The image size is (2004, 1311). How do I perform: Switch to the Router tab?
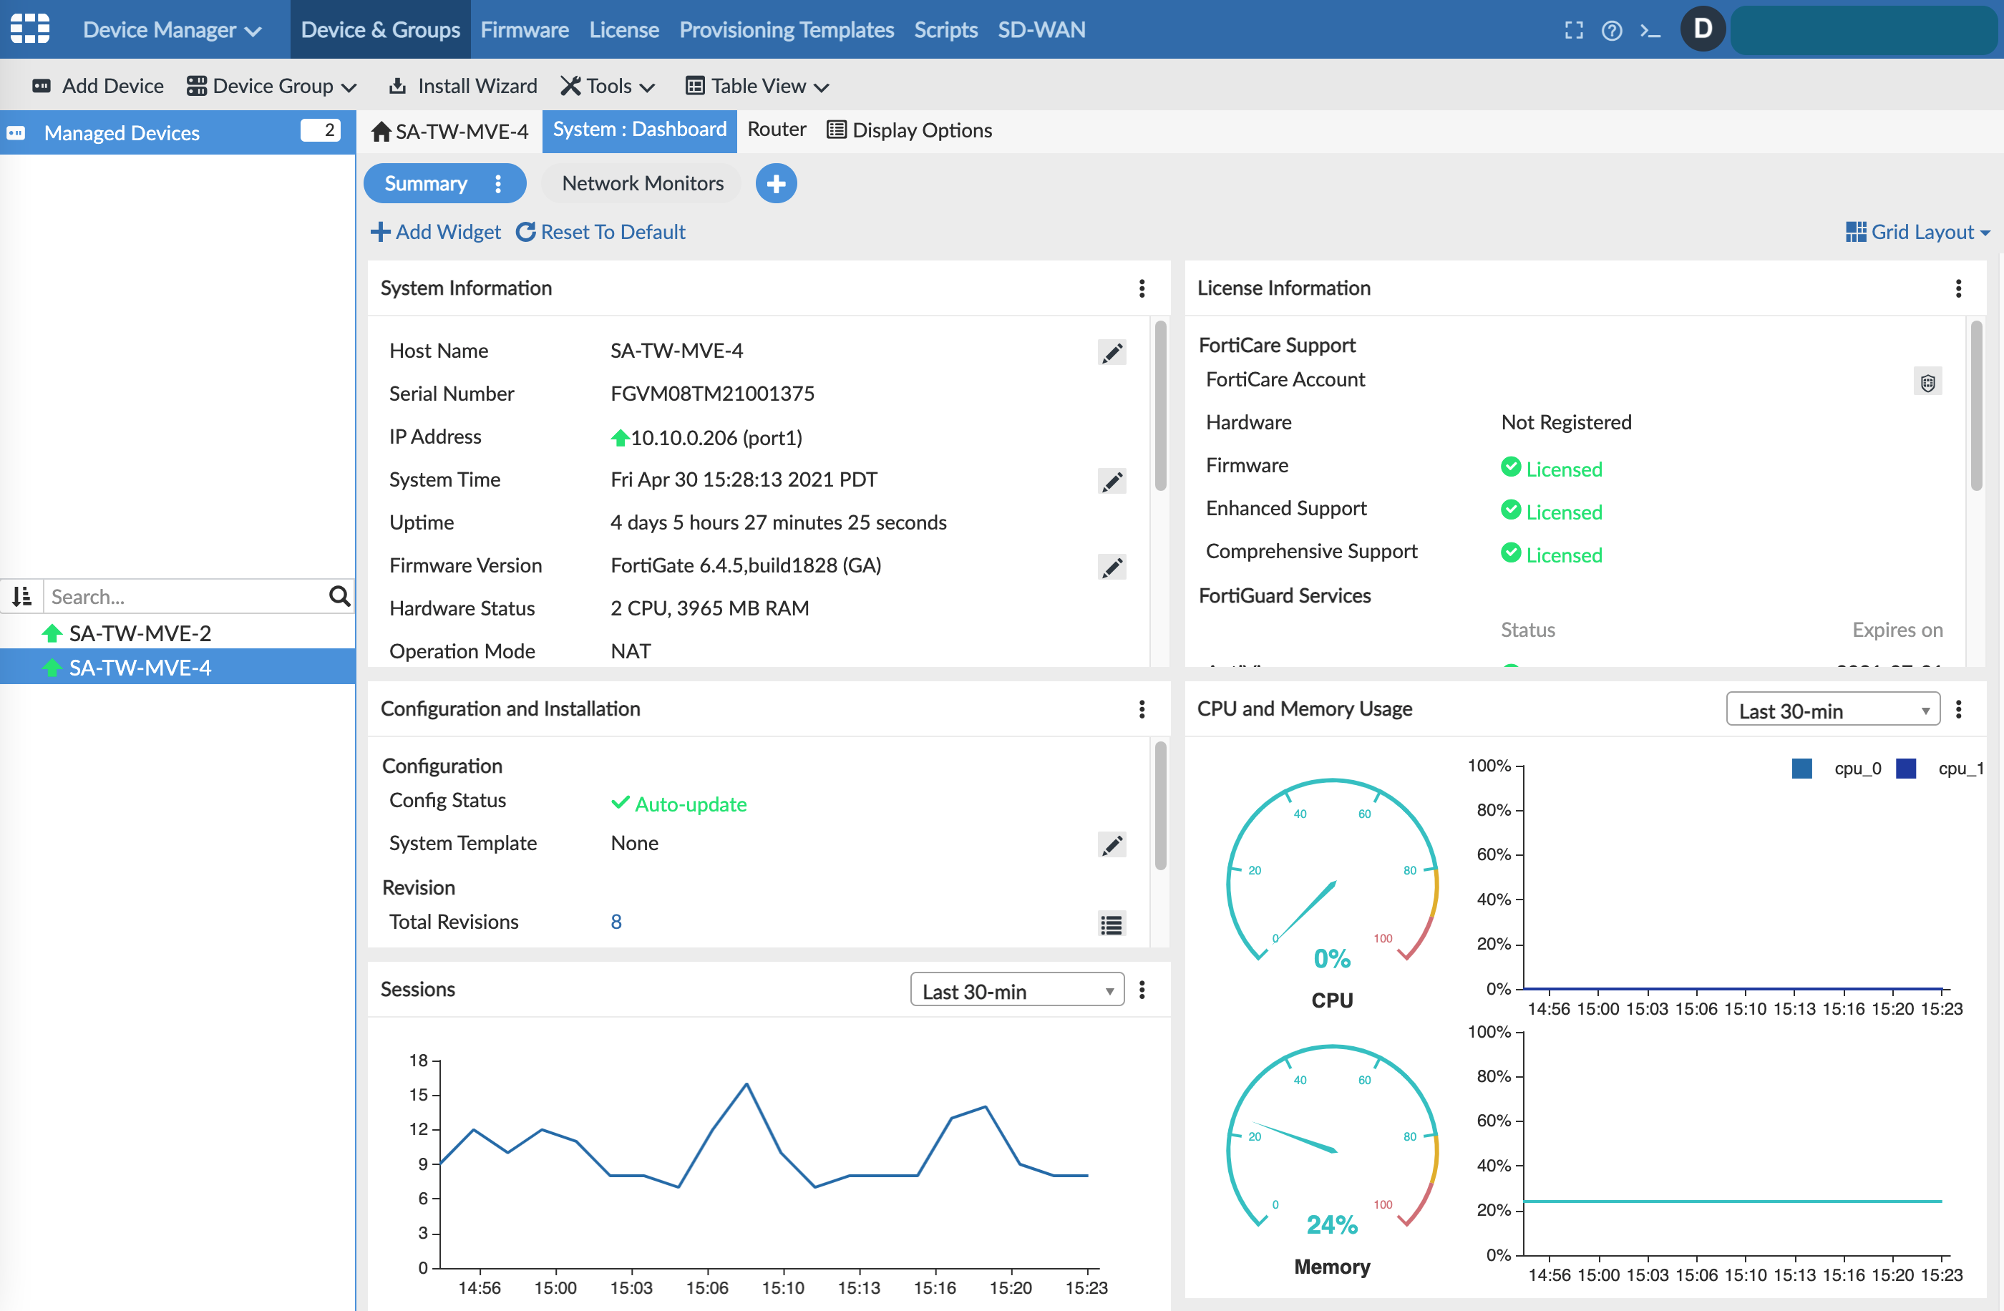tap(776, 130)
